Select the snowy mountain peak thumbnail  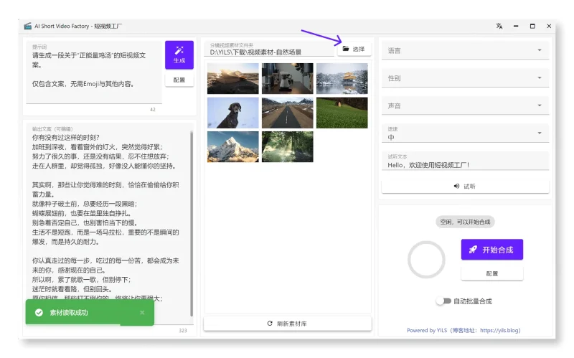(x=232, y=146)
